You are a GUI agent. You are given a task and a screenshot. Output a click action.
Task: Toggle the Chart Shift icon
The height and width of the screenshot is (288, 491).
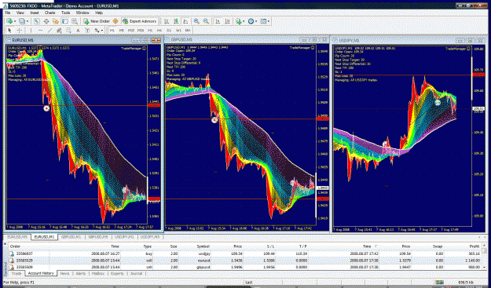[x=228, y=21]
